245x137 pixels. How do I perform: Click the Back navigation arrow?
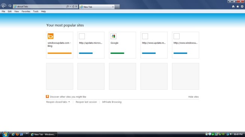[x=4, y=6]
